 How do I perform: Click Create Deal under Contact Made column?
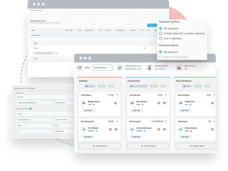click(x=148, y=146)
